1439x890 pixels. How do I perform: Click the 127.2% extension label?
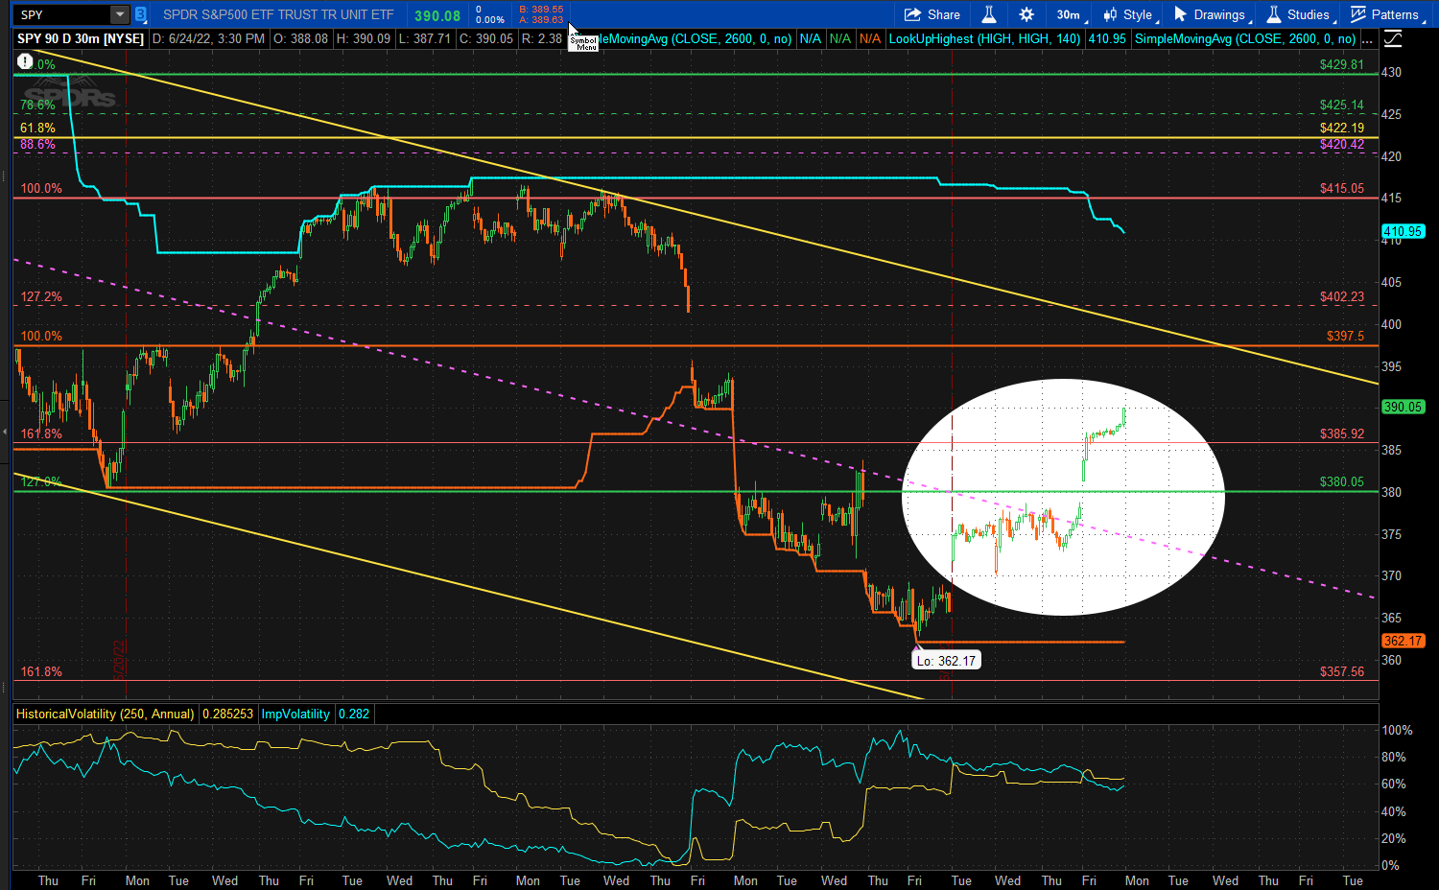pyautogui.click(x=41, y=296)
